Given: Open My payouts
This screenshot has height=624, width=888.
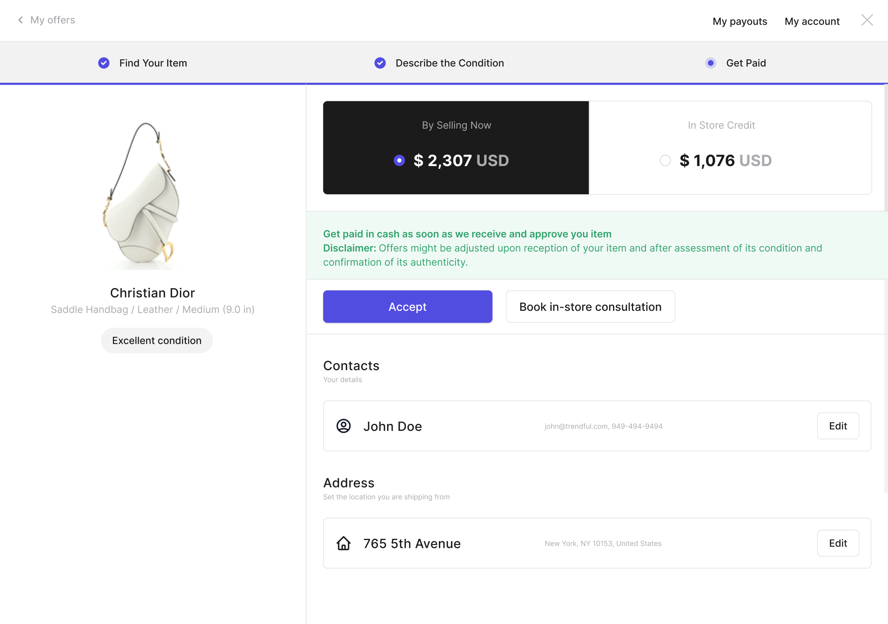Looking at the screenshot, I should click(740, 21).
